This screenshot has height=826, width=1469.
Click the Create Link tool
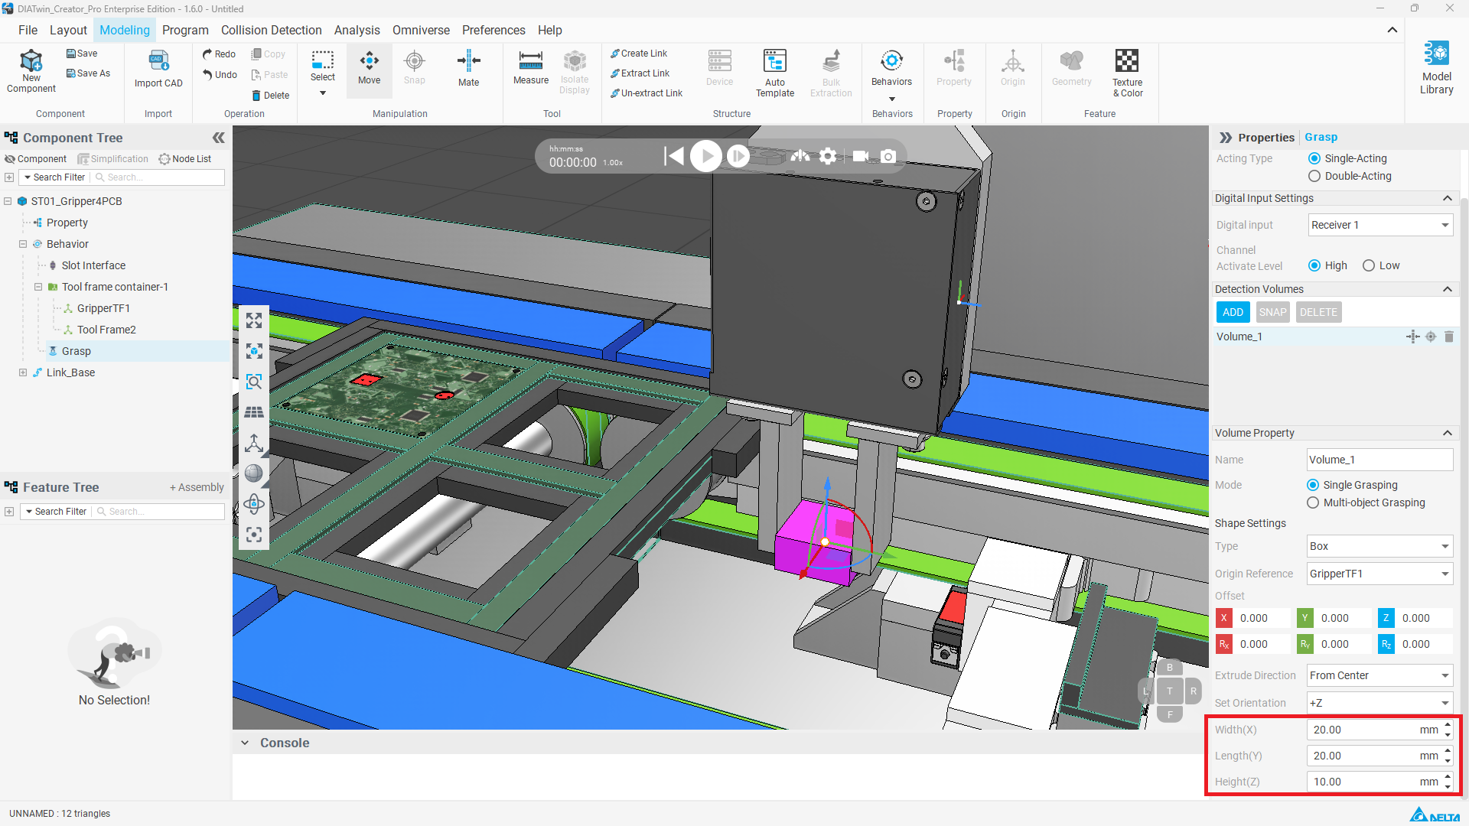coord(639,54)
